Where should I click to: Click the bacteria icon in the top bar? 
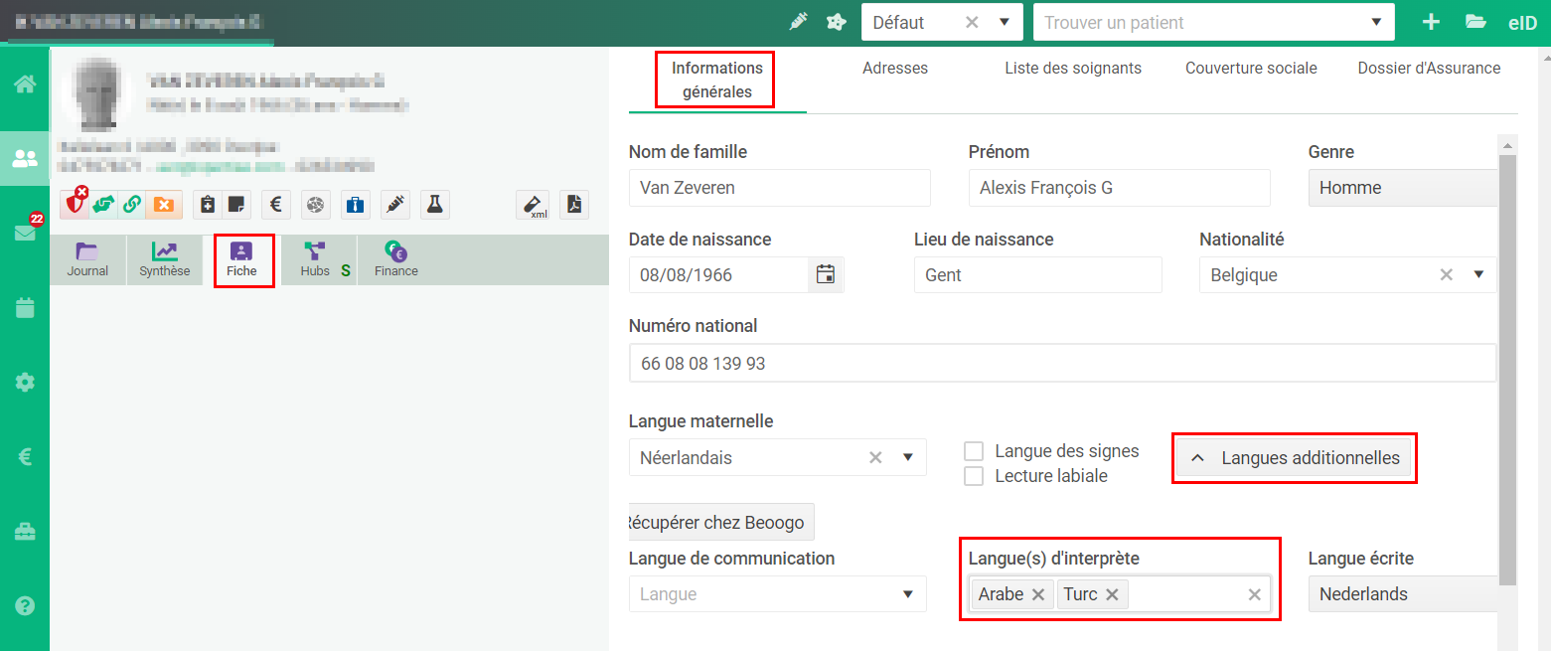[x=837, y=22]
